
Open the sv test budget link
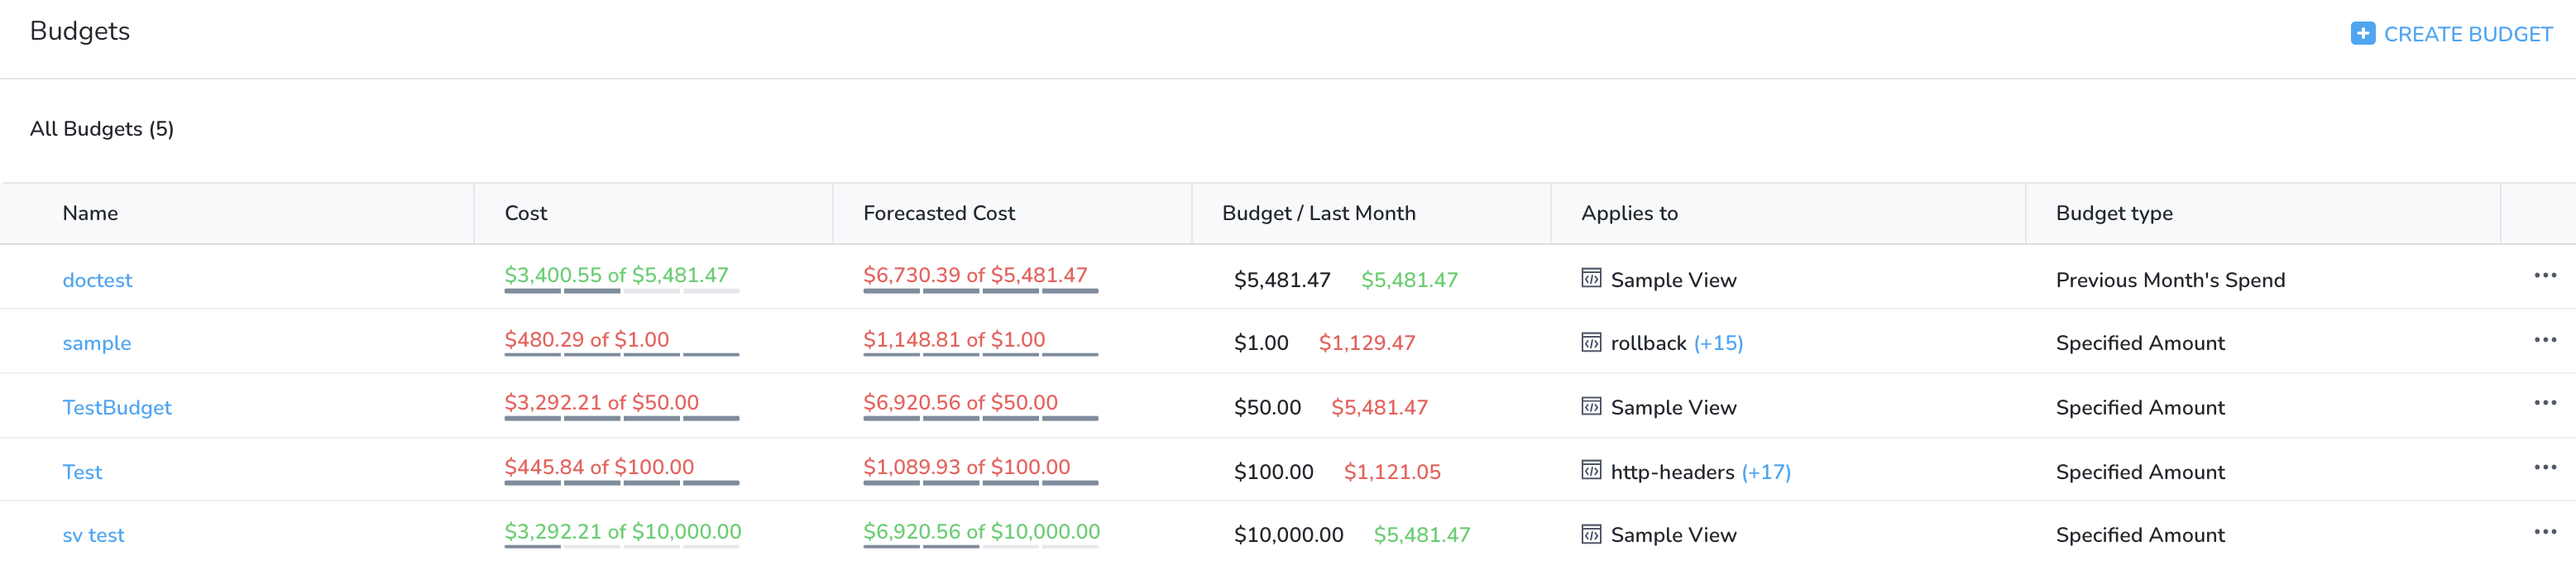coord(93,535)
